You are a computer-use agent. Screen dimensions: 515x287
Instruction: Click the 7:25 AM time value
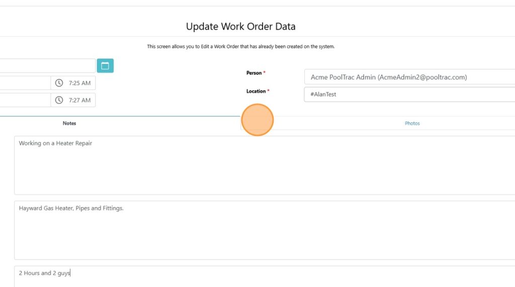coord(80,83)
